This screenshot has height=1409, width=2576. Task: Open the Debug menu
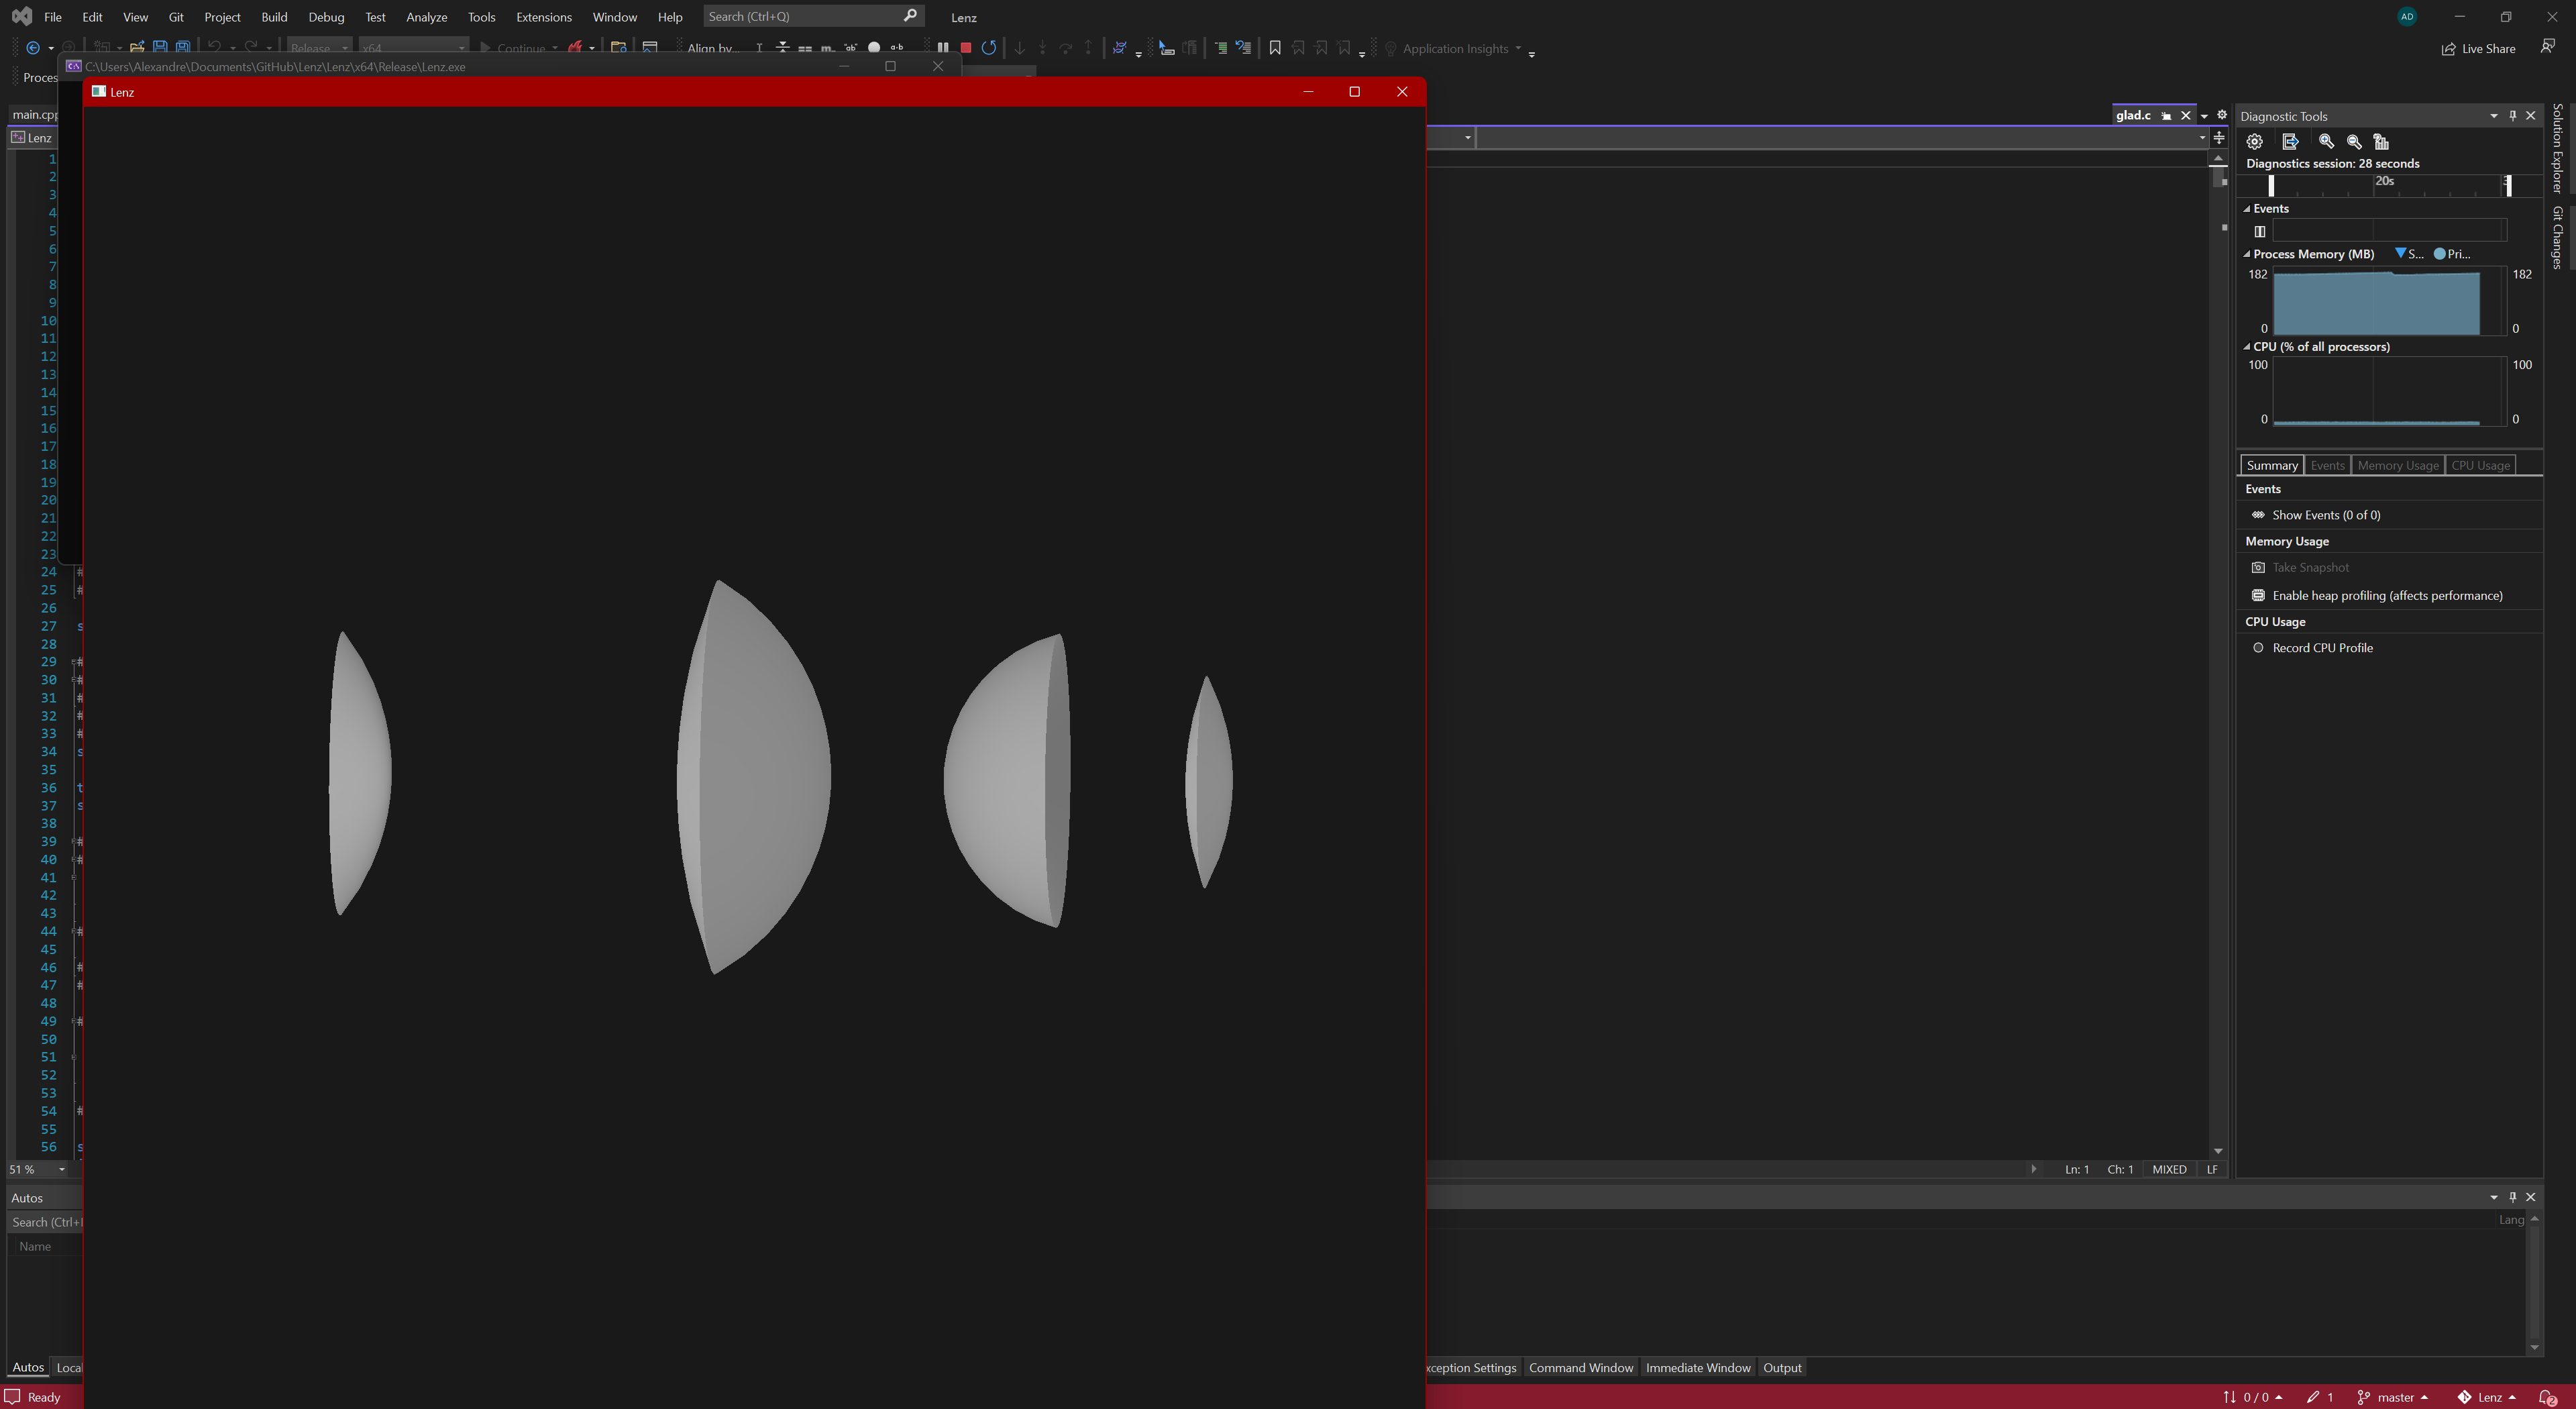tap(326, 17)
